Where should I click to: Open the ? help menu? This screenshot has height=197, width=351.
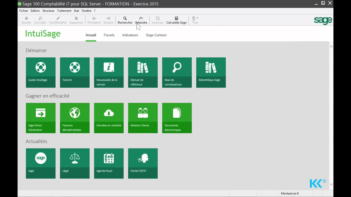(95, 11)
